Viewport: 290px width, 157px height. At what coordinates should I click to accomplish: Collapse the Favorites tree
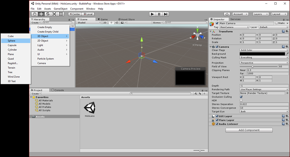[x=31, y=97]
